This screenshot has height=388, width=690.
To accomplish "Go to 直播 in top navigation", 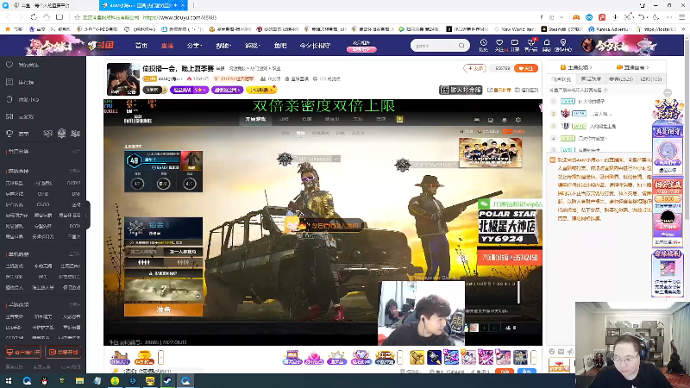I will click(x=167, y=46).
